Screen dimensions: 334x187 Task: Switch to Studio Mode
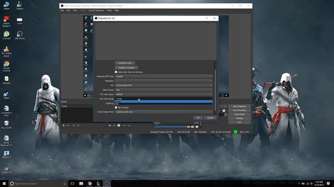(x=239, y=114)
